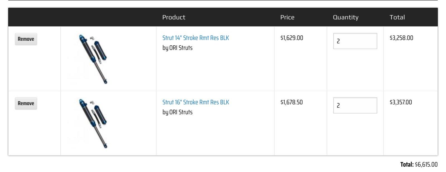Screen dimensions: 446x172
Task: Click "by ORI Struts" under the 16" strut
Action: pyautogui.click(x=177, y=112)
